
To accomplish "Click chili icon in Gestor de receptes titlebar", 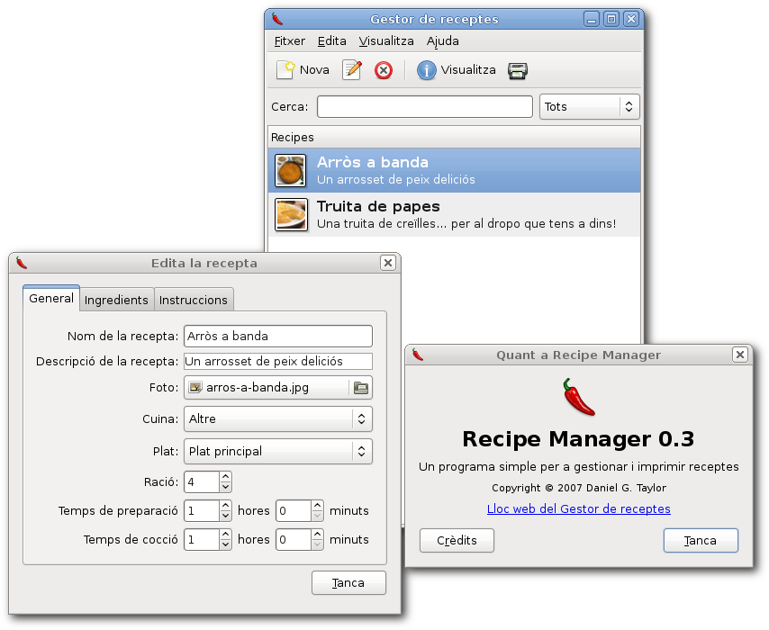I will (x=277, y=19).
